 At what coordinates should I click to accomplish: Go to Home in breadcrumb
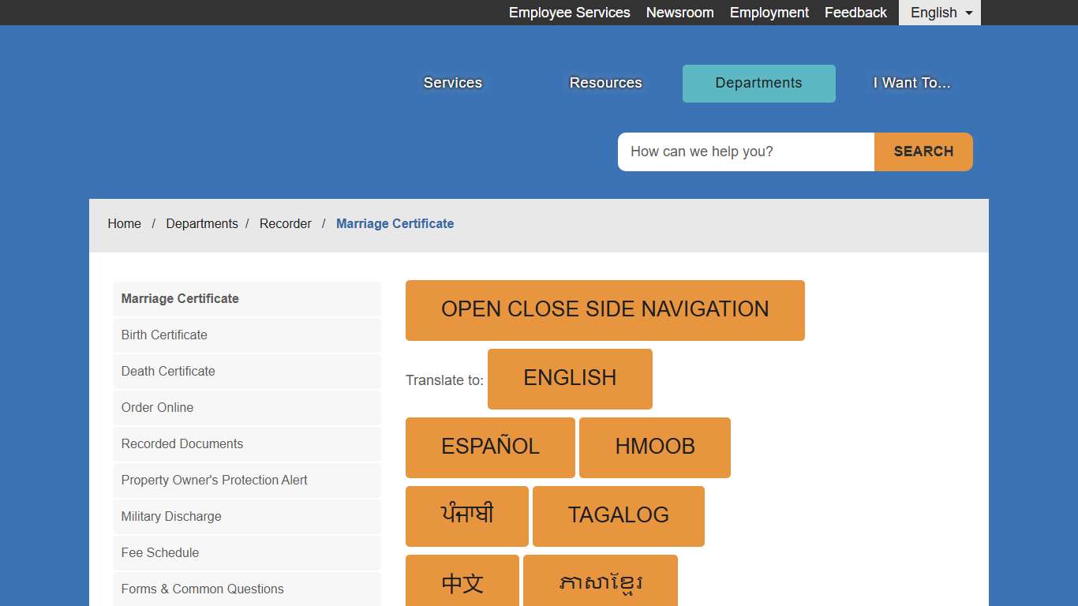[124, 224]
